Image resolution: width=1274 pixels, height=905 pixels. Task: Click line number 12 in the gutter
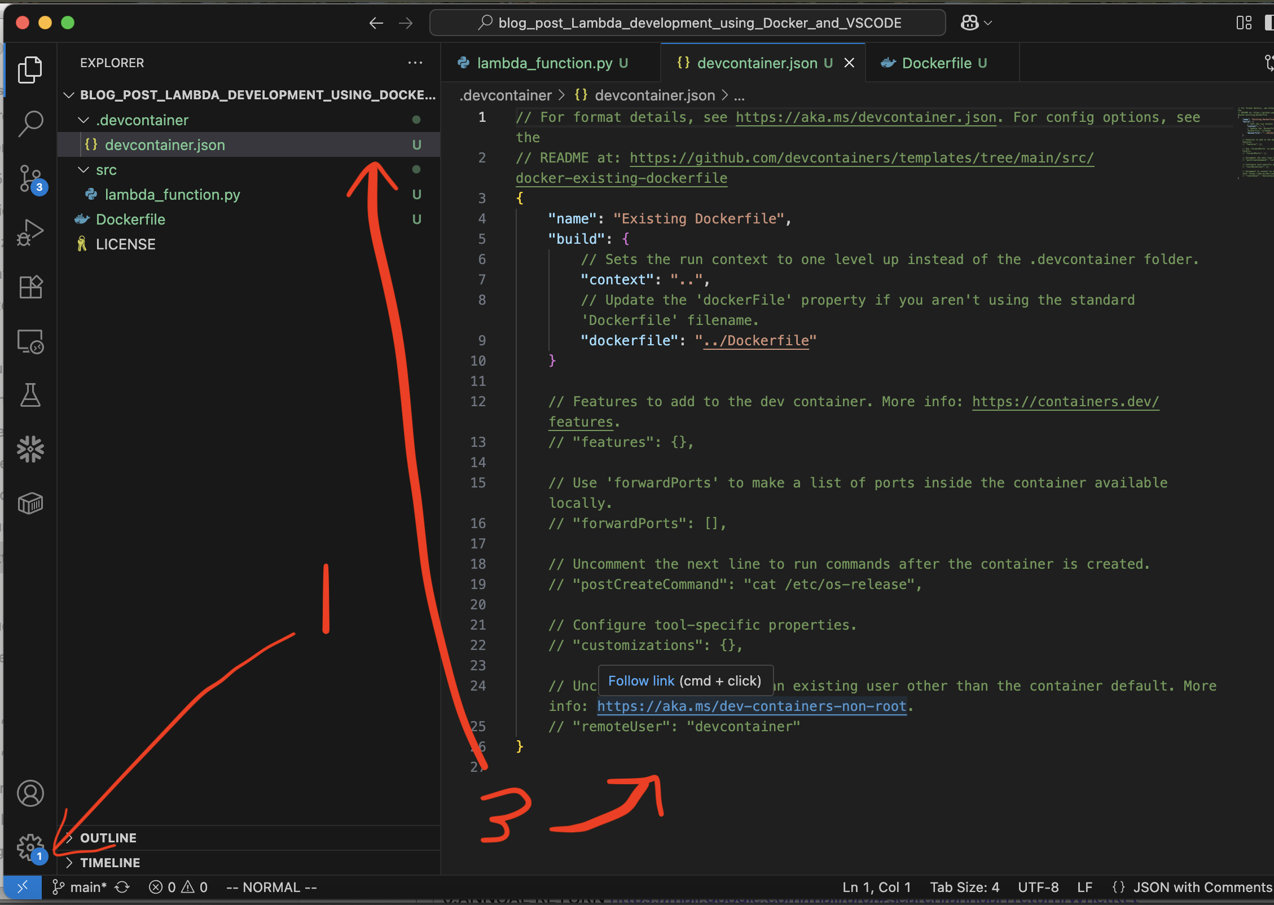(478, 402)
